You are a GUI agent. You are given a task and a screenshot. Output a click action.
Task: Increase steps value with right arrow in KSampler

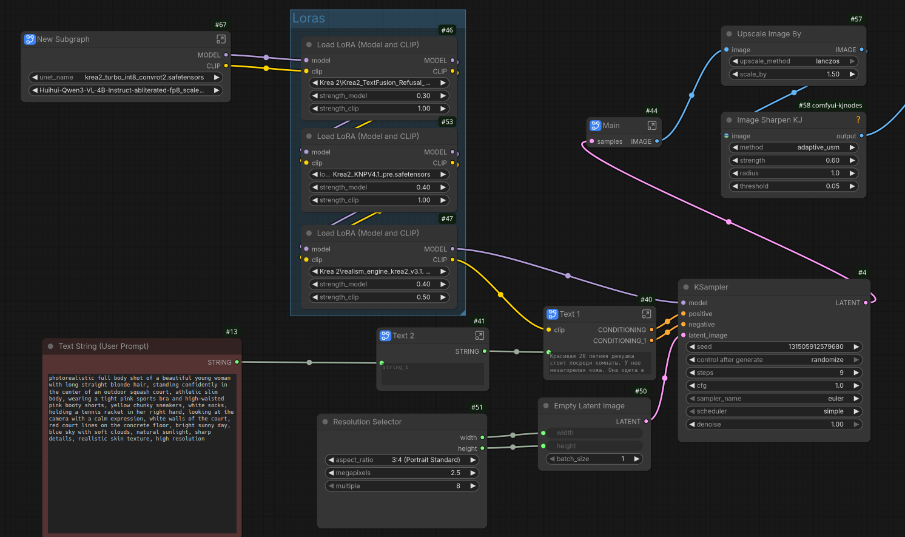coord(856,373)
